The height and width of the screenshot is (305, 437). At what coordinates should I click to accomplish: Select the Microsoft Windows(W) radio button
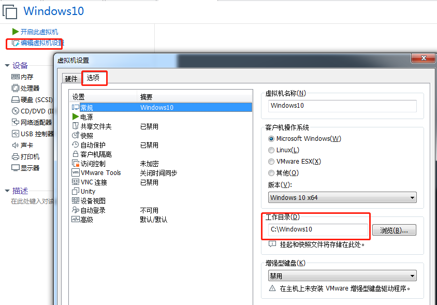coord(271,139)
